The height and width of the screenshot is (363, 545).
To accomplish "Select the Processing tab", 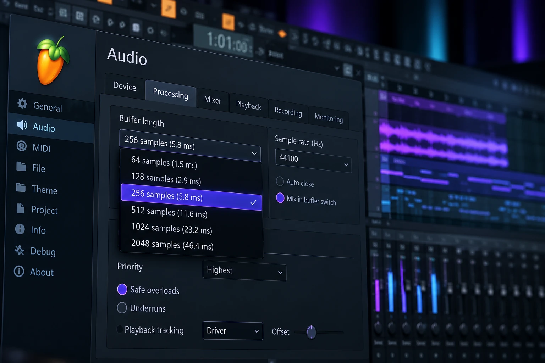I will coord(171,94).
